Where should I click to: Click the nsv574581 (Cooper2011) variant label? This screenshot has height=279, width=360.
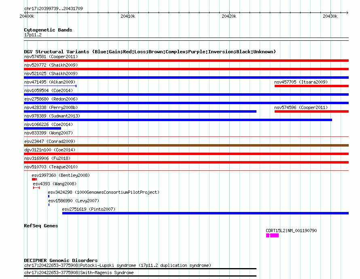pos(51,57)
